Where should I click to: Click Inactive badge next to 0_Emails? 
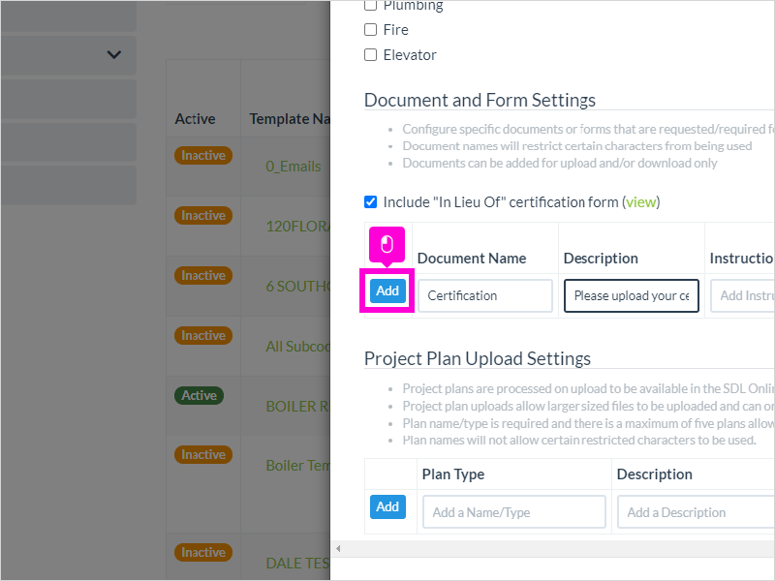(x=203, y=155)
